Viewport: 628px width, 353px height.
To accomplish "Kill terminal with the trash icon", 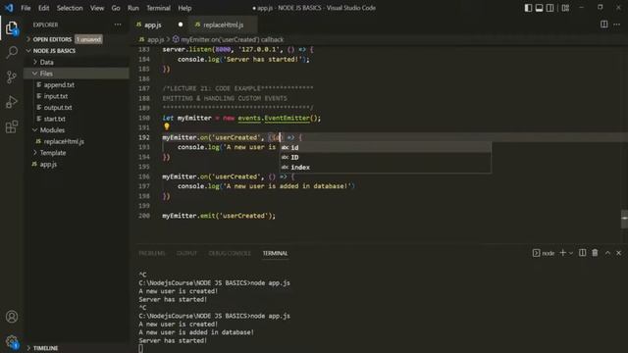I will (595, 253).
